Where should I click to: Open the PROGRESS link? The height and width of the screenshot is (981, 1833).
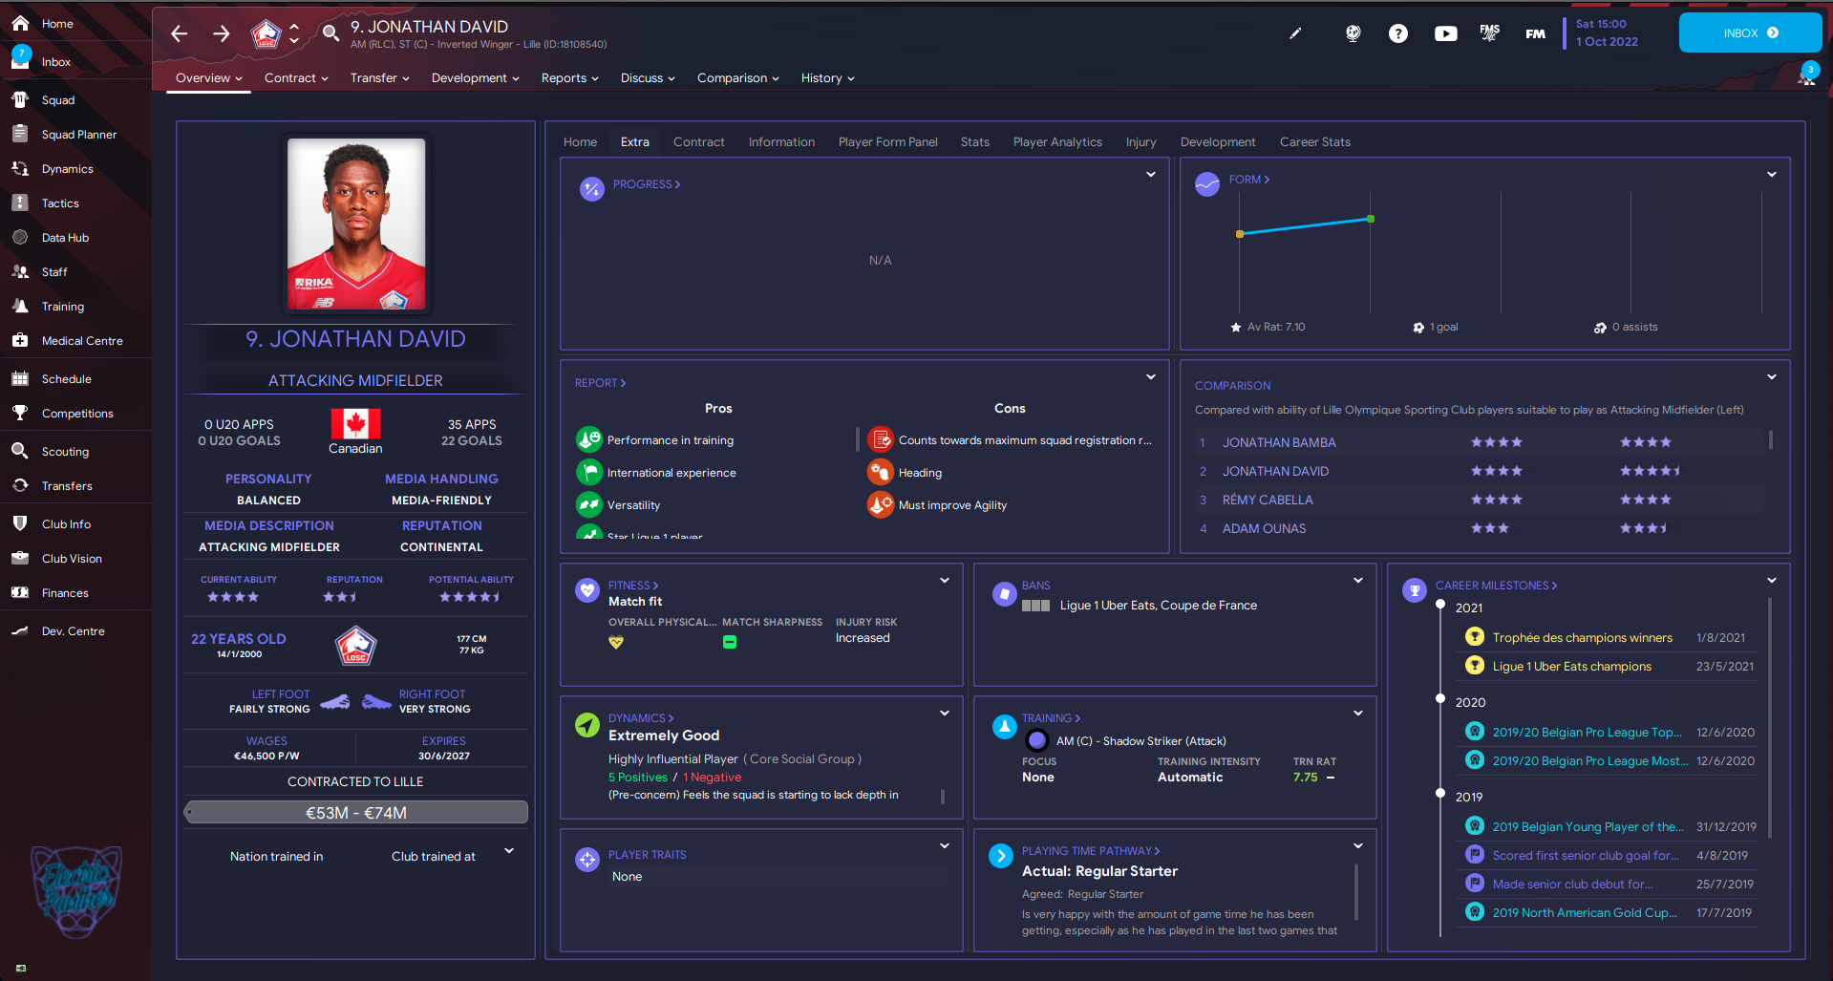click(x=647, y=184)
